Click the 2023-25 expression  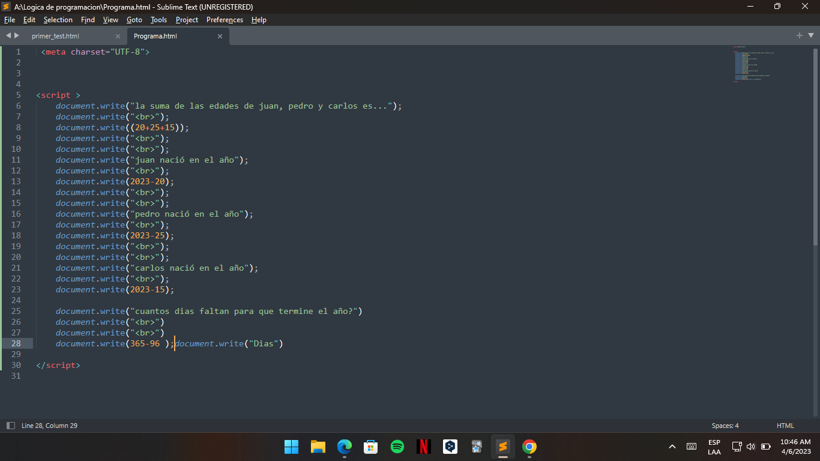(147, 235)
